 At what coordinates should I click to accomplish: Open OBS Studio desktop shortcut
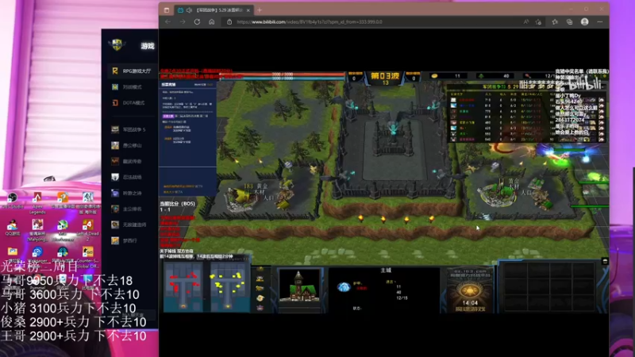click(x=13, y=201)
